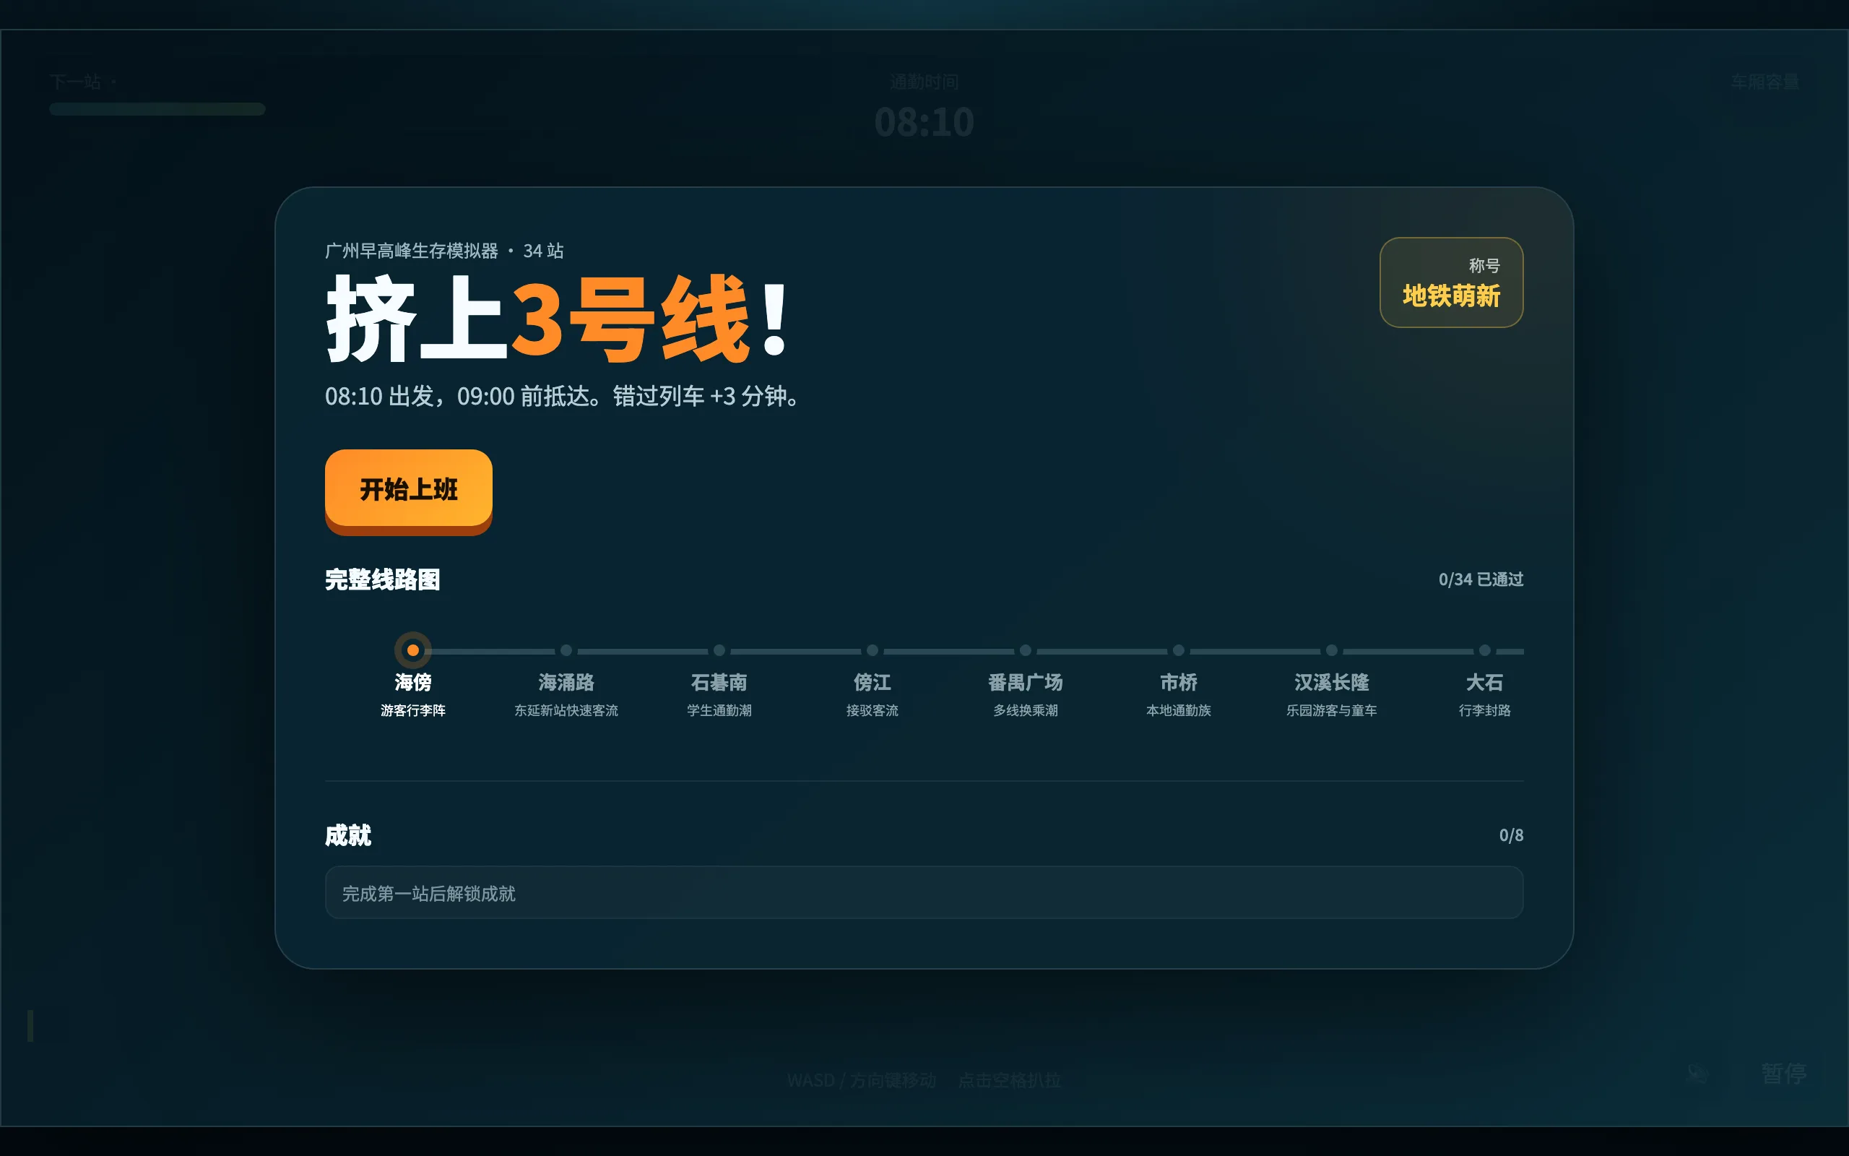Select the highlighted 海傍 station marker

click(412, 650)
